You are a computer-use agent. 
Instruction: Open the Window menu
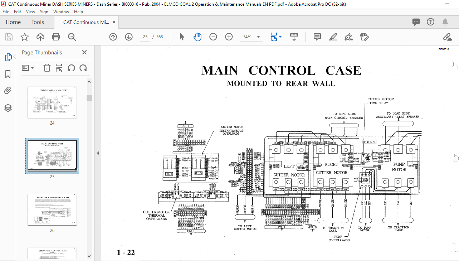click(x=61, y=12)
